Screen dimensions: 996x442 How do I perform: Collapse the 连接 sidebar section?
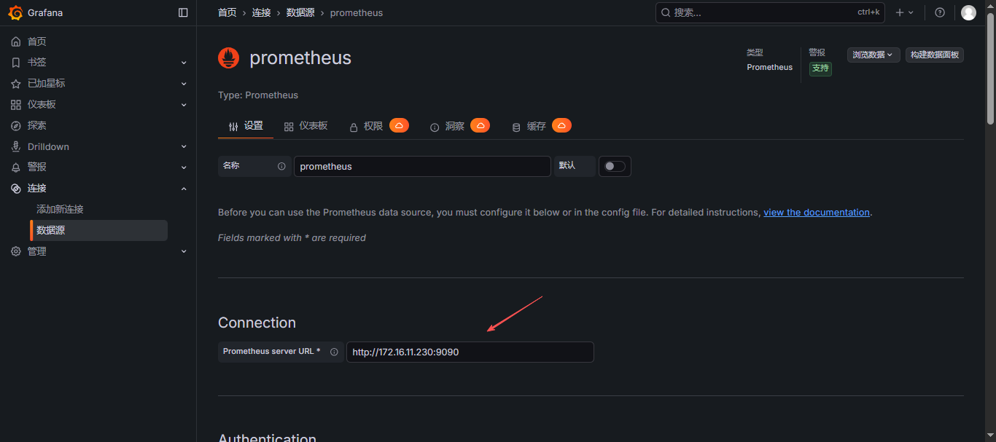[x=184, y=189]
